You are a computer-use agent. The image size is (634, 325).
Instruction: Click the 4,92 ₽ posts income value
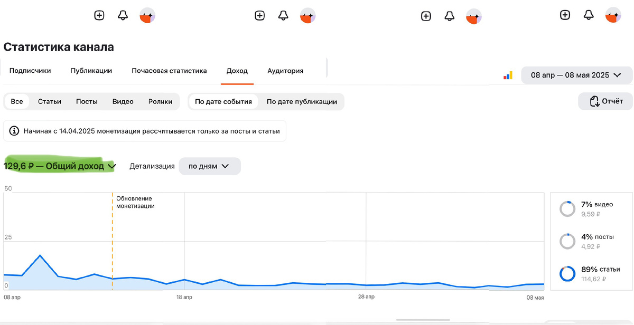[x=591, y=246]
